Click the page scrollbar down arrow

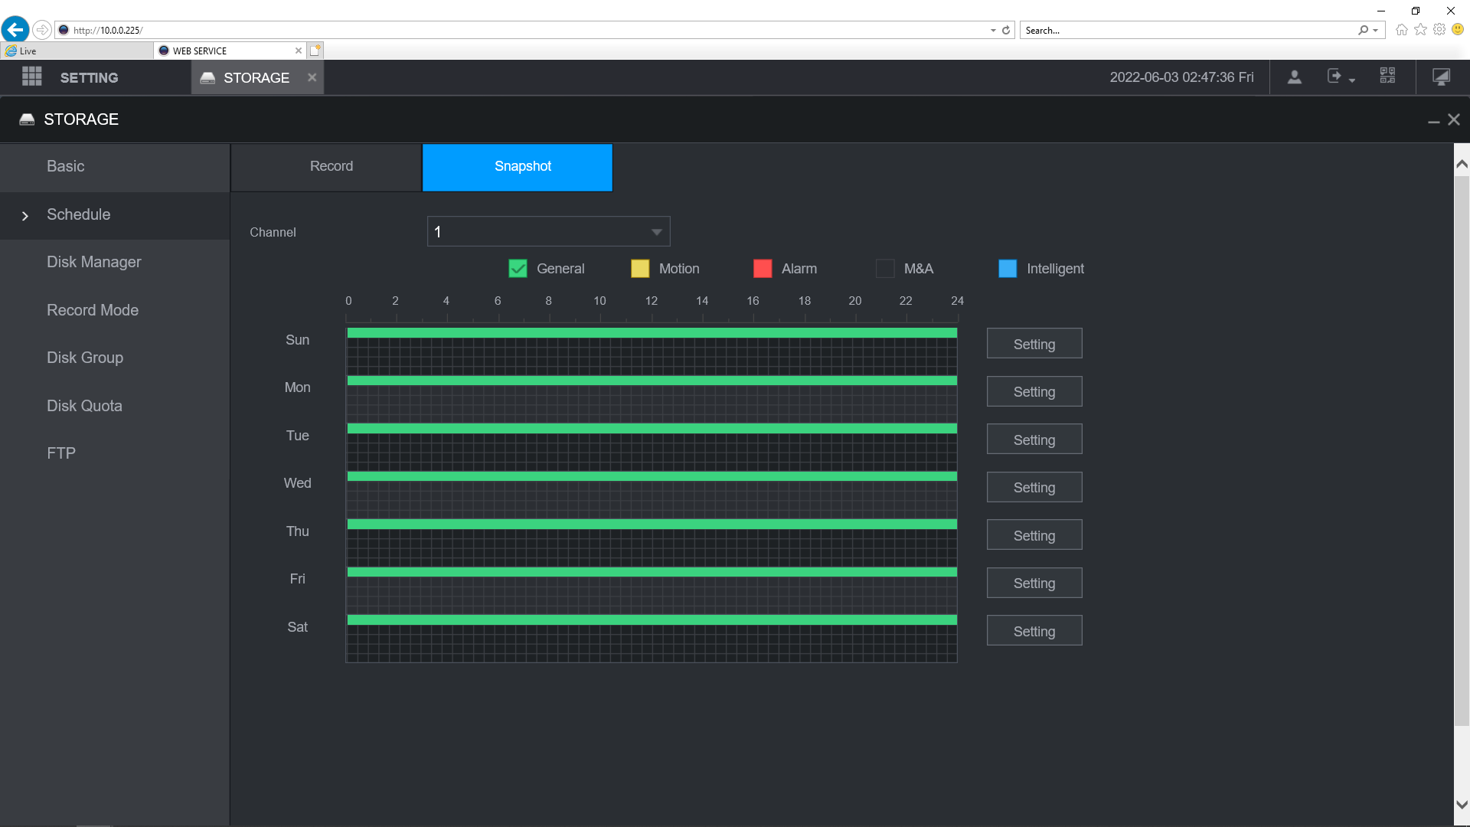(1462, 805)
